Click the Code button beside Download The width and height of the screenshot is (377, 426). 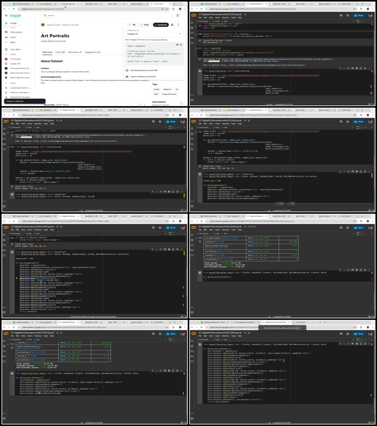click(x=145, y=25)
